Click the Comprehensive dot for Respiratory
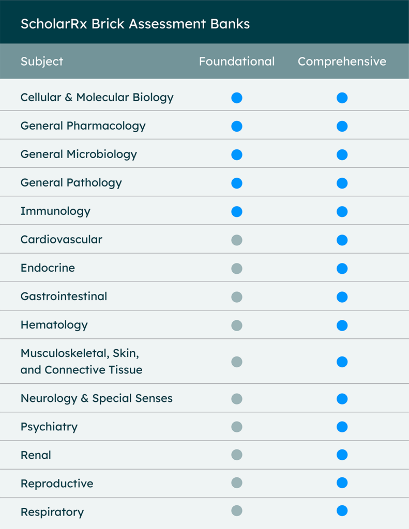This screenshot has height=529, width=409. coord(342,510)
